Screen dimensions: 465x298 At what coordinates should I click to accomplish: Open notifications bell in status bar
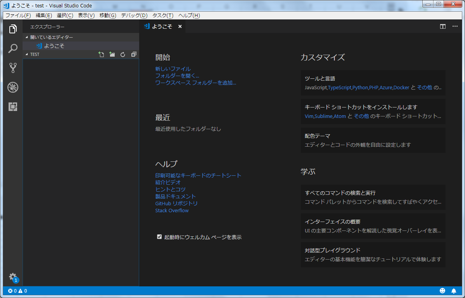(x=454, y=291)
